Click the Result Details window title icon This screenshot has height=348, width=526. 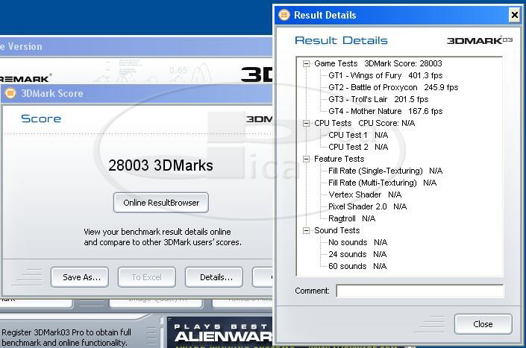[284, 15]
